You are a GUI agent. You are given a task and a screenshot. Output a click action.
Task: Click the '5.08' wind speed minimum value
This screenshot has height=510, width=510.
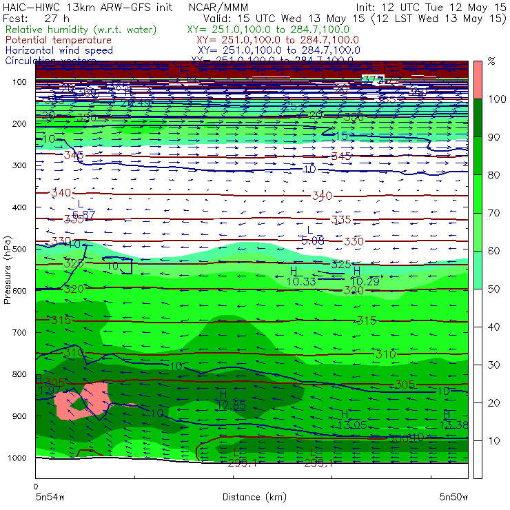pos(313,241)
